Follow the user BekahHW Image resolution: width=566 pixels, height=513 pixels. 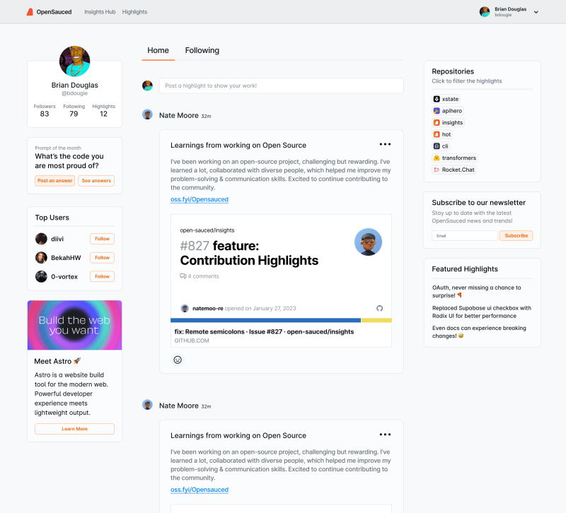tap(102, 258)
